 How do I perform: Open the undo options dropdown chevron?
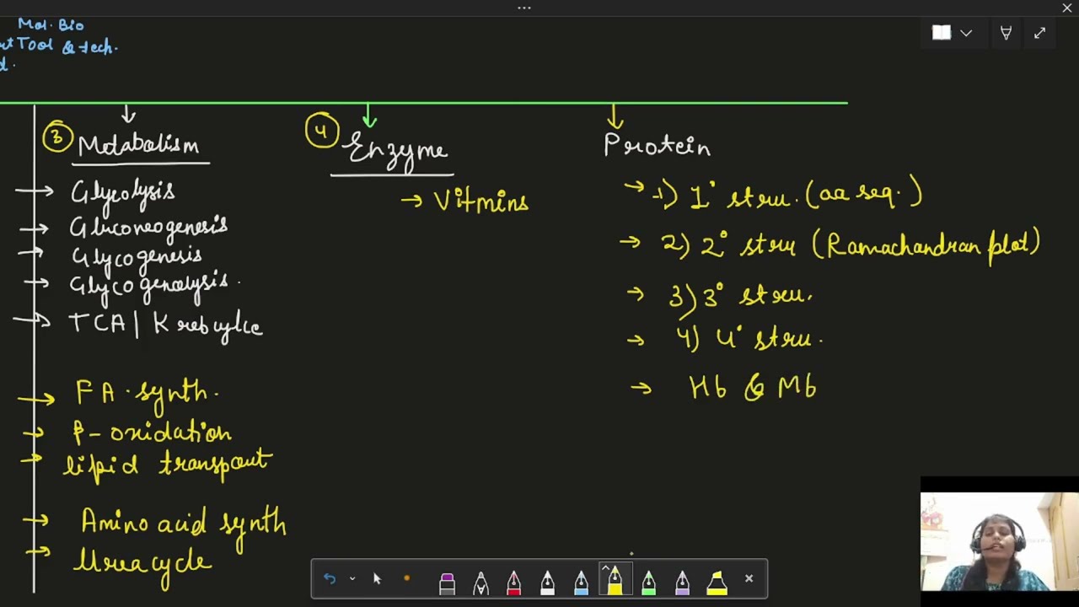click(352, 579)
